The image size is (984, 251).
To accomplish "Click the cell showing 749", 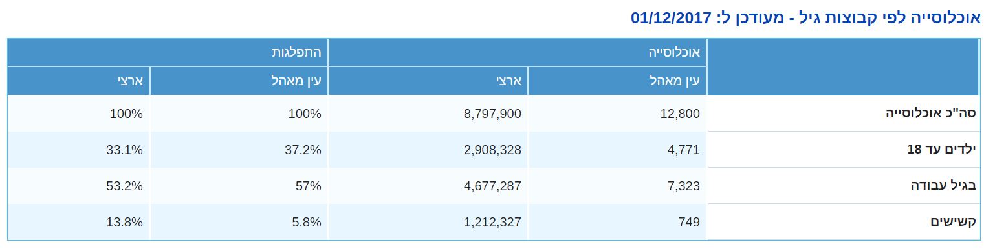I will click(x=618, y=222).
